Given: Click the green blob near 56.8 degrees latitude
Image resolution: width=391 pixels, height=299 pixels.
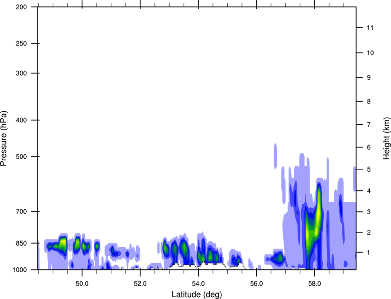Looking at the screenshot, I should (x=279, y=258).
